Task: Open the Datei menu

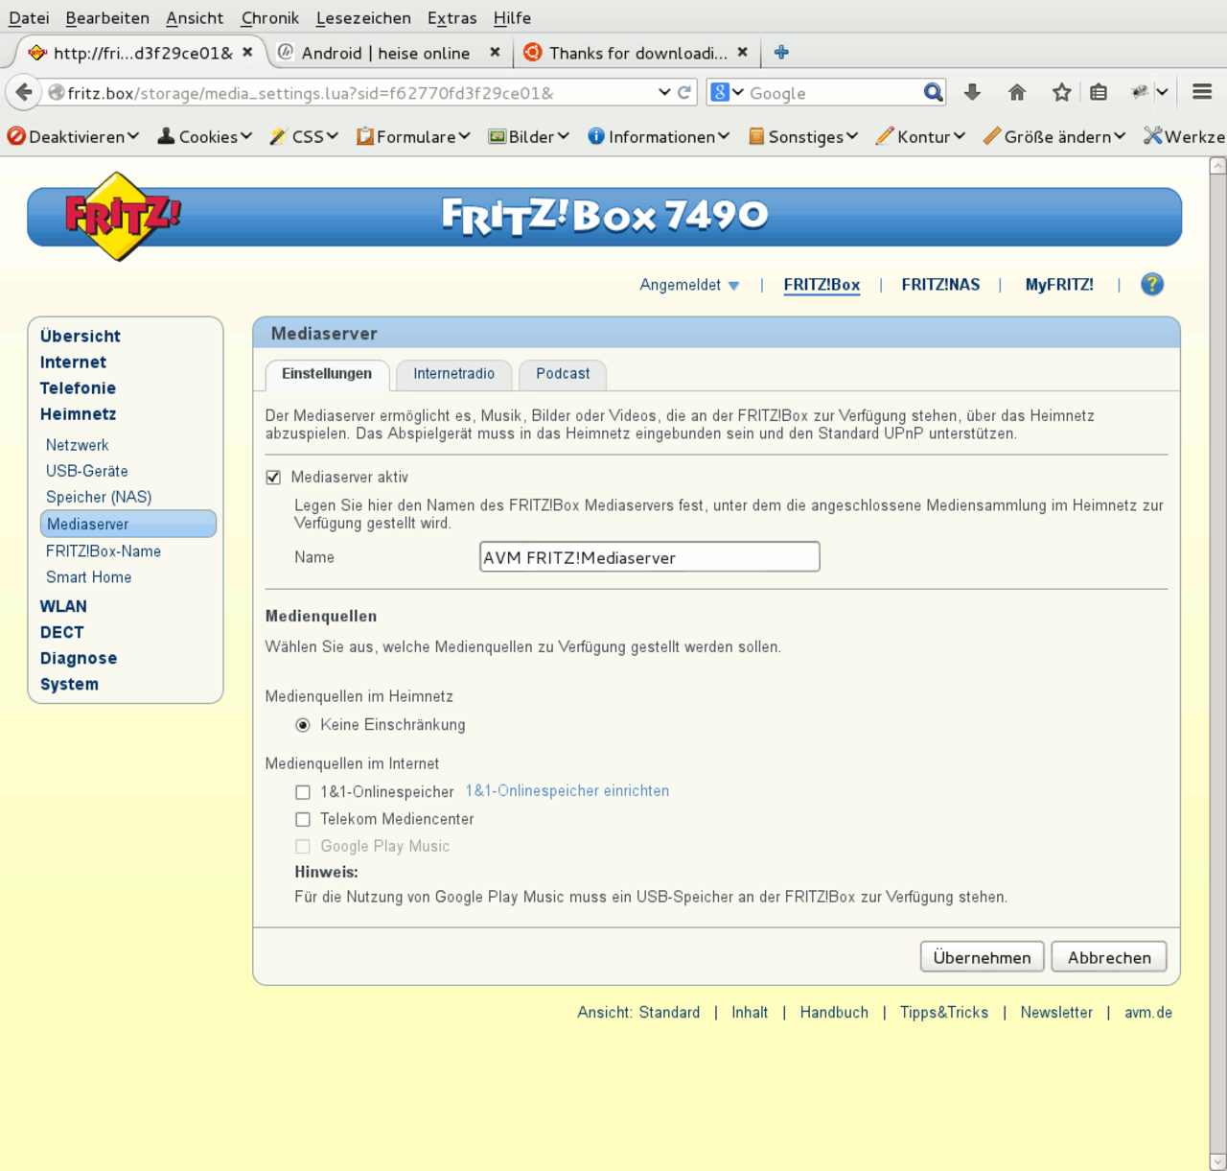Action: click(x=29, y=17)
